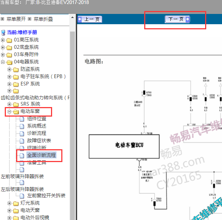Click the open 电动车窗 folder icon

pyautogui.click(x=16, y=112)
